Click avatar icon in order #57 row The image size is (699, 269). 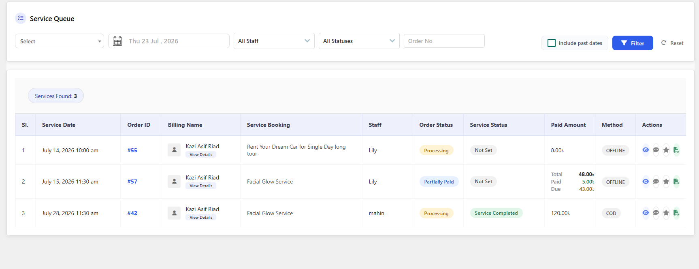(174, 181)
